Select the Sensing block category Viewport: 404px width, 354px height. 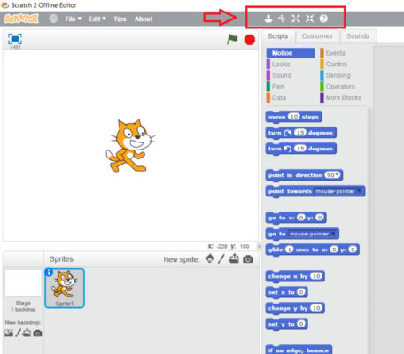click(338, 75)
